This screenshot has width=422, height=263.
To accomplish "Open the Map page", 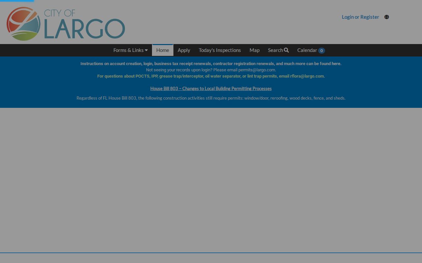I will [x=255, y=50].
